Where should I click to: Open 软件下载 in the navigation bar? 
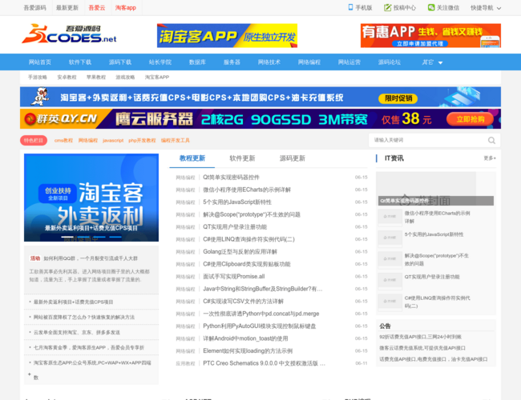[x=80, y=62]
